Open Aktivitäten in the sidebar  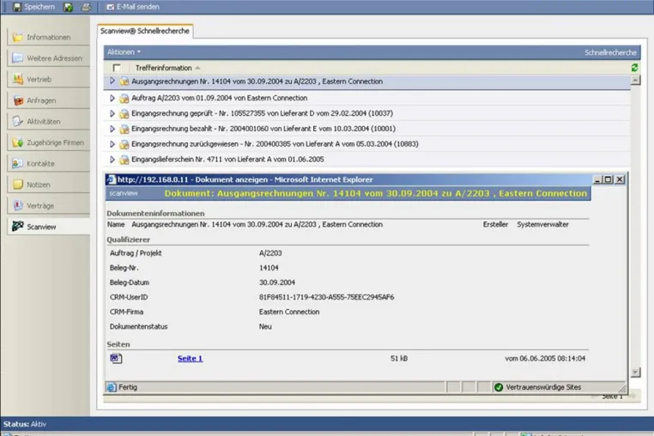(49, 121)
